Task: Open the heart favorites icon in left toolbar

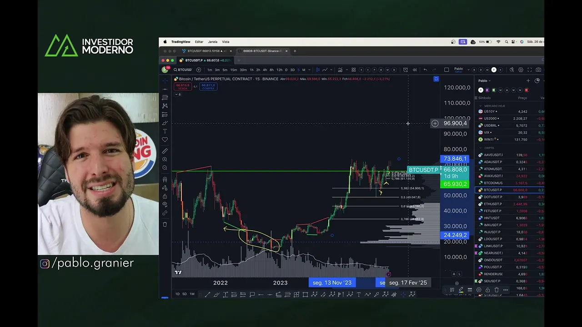Action: [x=165, y=139]
